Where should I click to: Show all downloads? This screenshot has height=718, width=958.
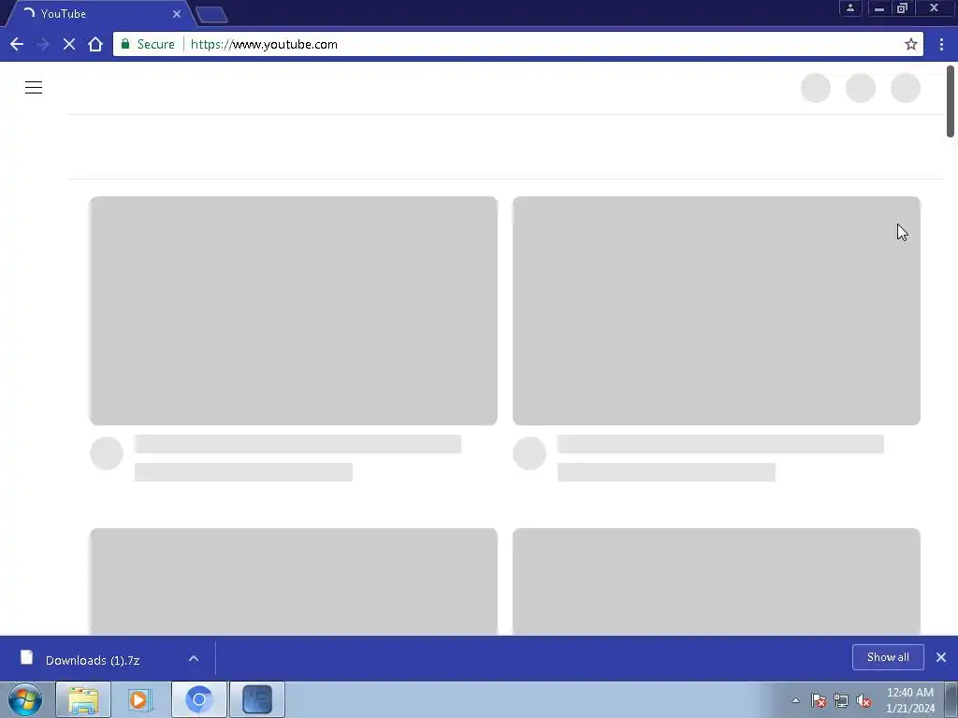(888, 657)
